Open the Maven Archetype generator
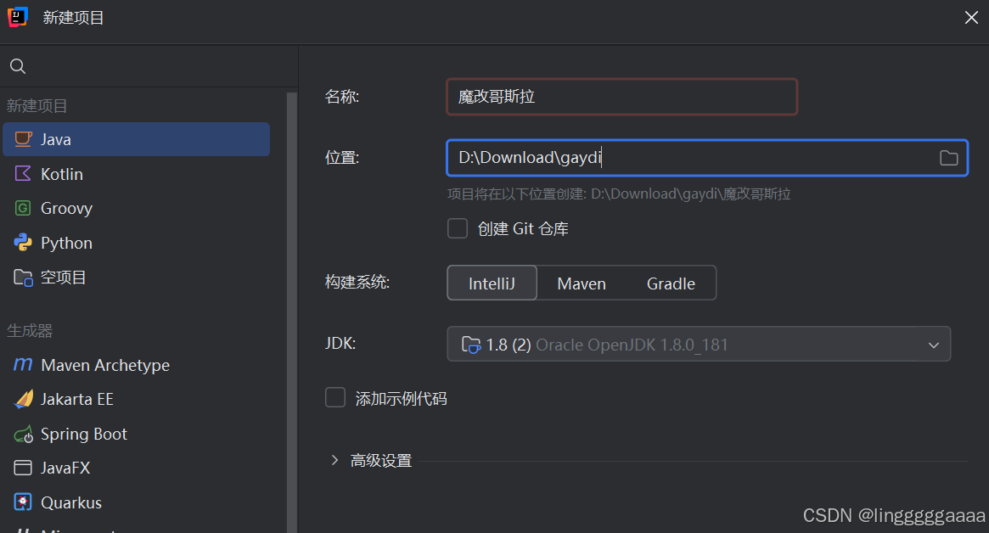This screenshot has width=989, height=533. pos(136,365)
